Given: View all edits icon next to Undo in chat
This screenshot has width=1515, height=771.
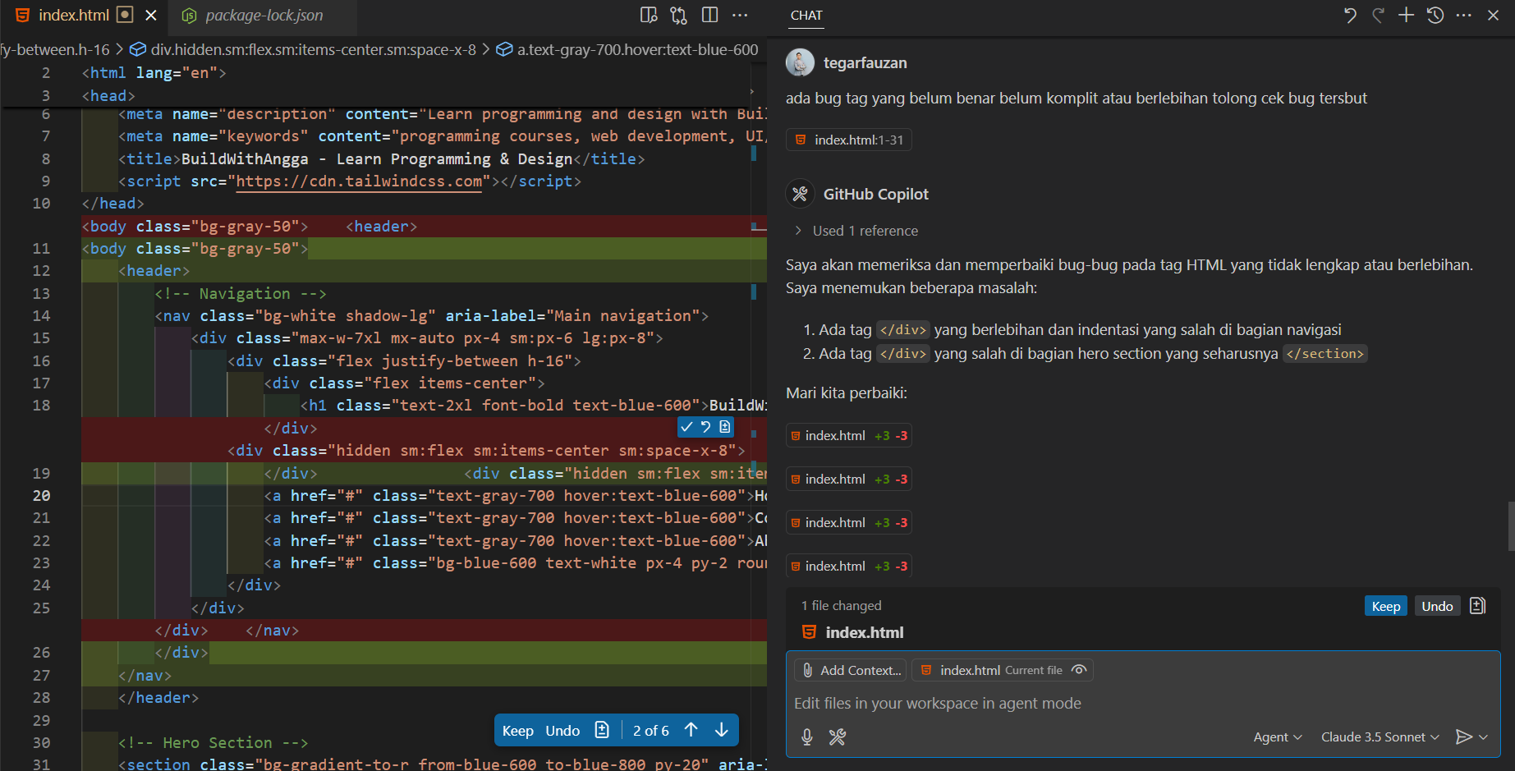Looking at the screenshot, I should click(1477, 606).
